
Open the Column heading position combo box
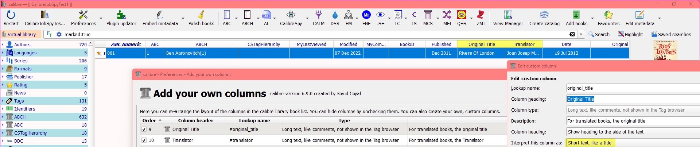(633, 132)
